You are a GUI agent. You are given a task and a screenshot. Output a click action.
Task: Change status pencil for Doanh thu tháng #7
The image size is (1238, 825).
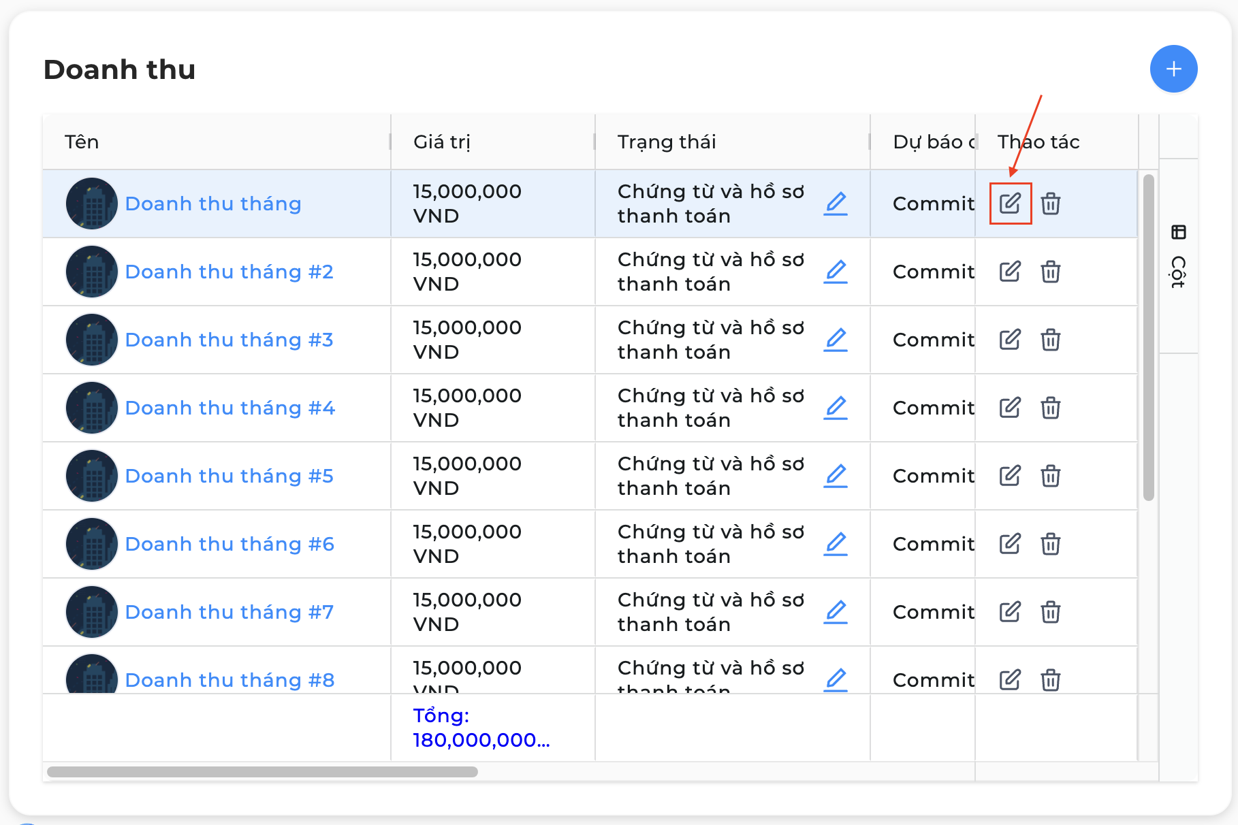coord(836,612)
